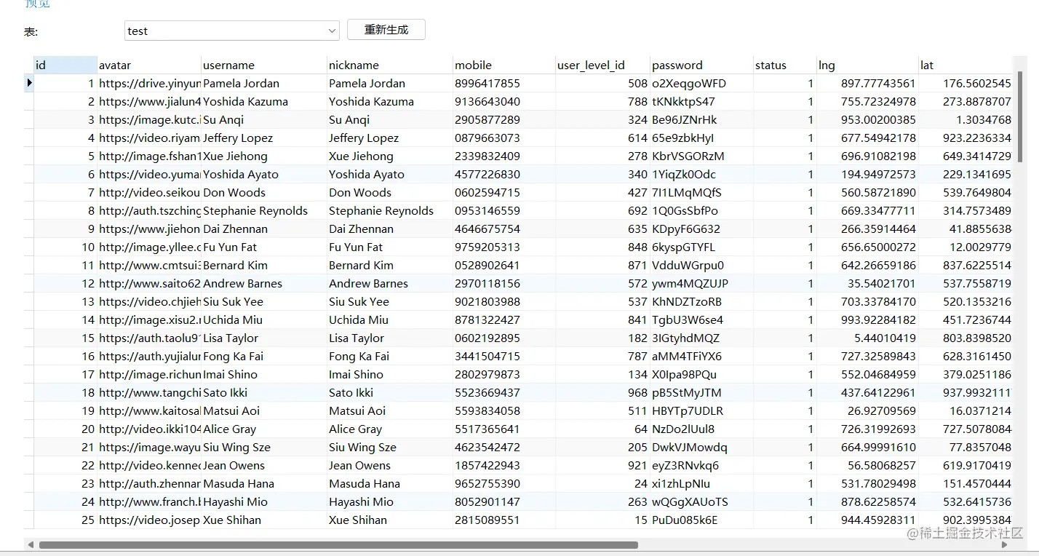This screenshot has width=1039, height=556.
Task: Select lng cell 5.44010419
Action: point(867,338)
